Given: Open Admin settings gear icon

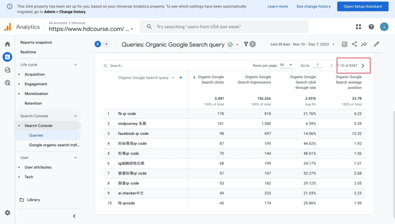Looking at the screenshot, I should (8, 213).
